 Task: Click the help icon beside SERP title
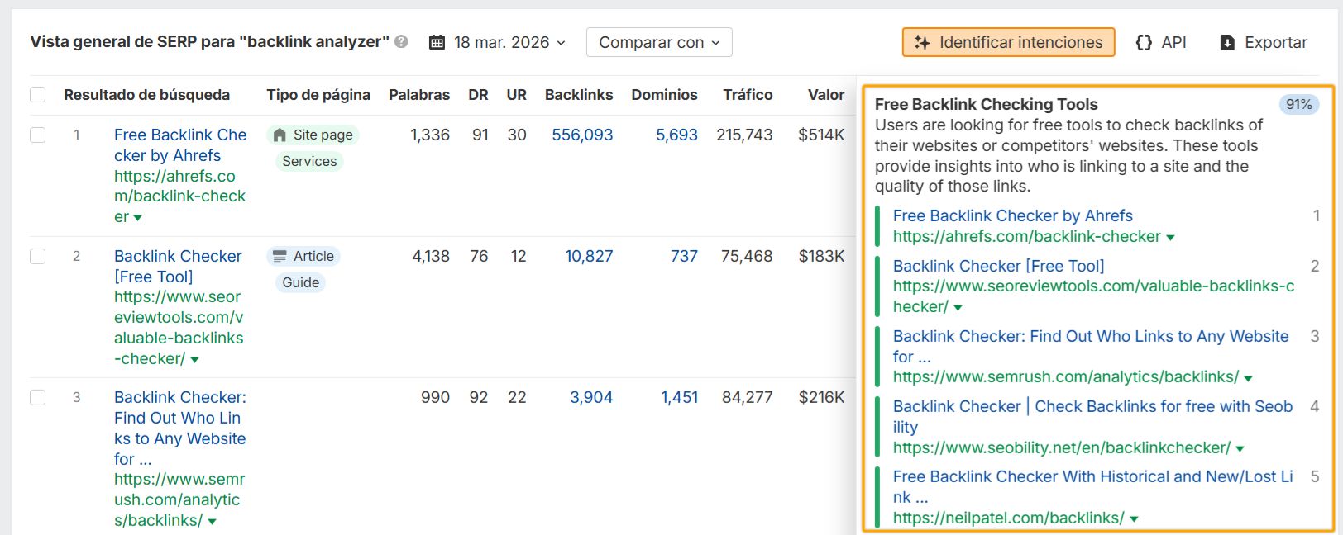[401, 41]
